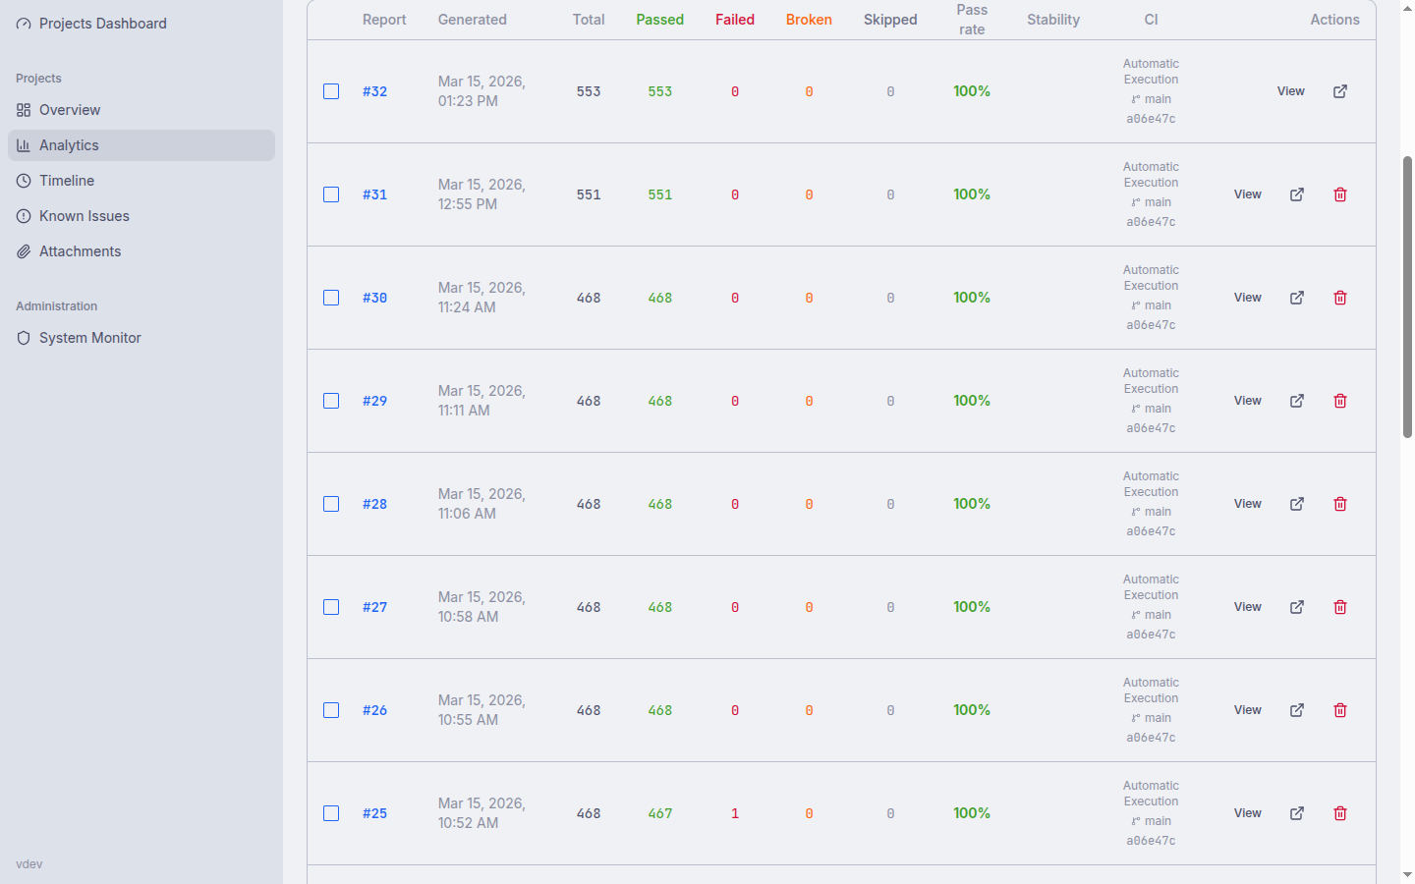Click View button for report #29
Viewport: 1415px width, 884px height.
point(1248,401)
